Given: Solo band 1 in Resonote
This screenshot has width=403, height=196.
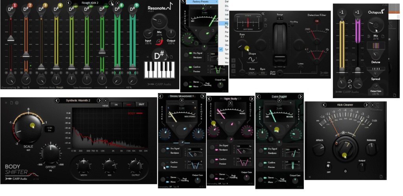Looking at the screenshot, I should click(15, 73).
